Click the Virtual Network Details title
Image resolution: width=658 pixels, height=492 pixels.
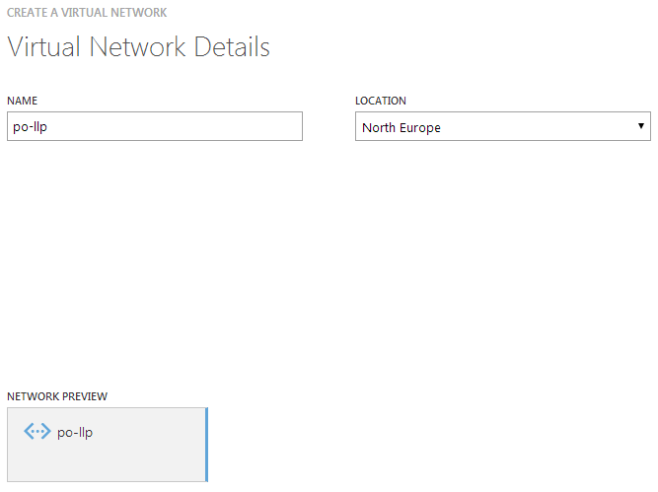(138, 46)
